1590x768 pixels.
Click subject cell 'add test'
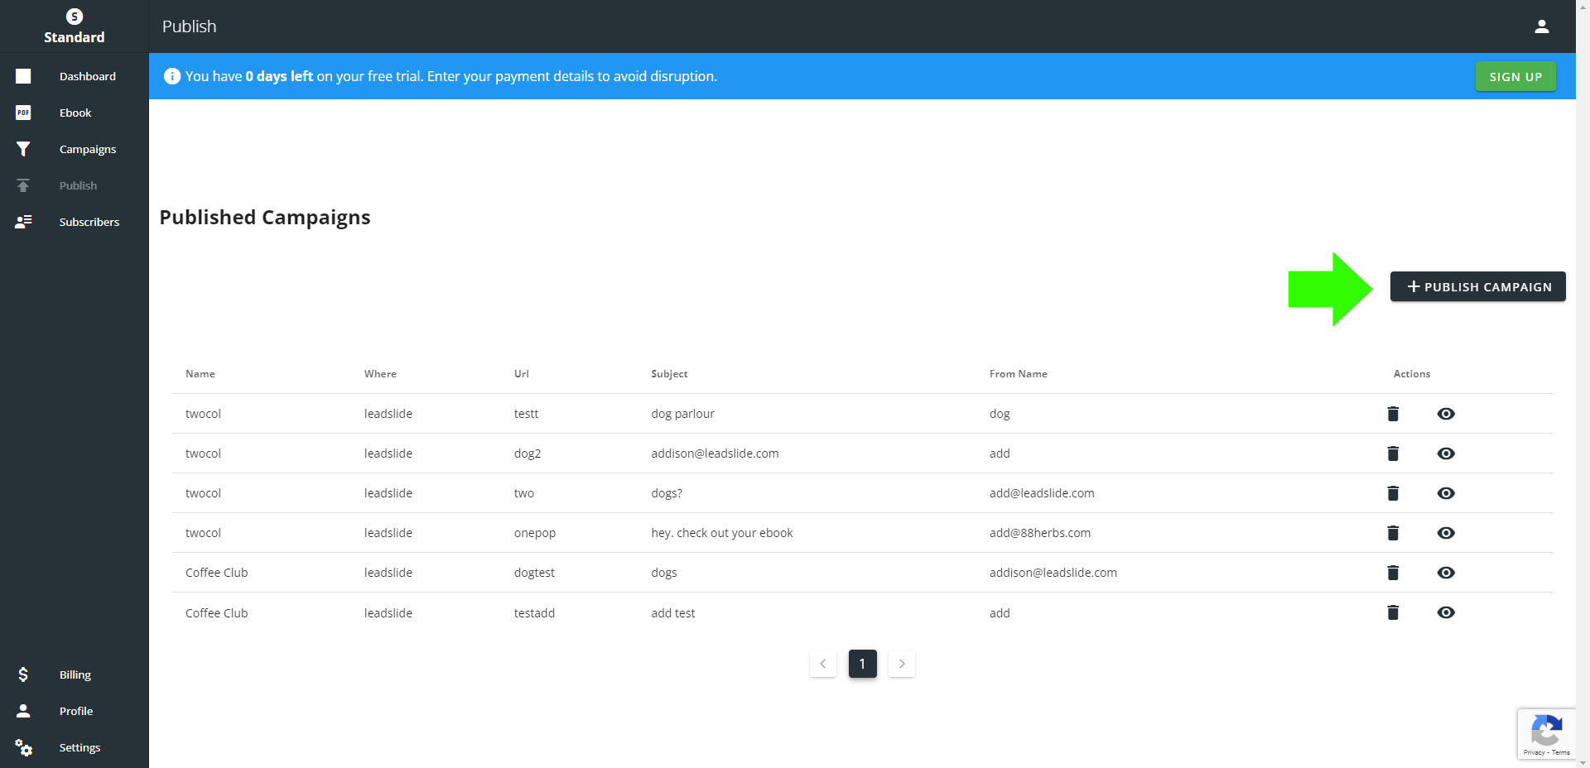(673, 613)
